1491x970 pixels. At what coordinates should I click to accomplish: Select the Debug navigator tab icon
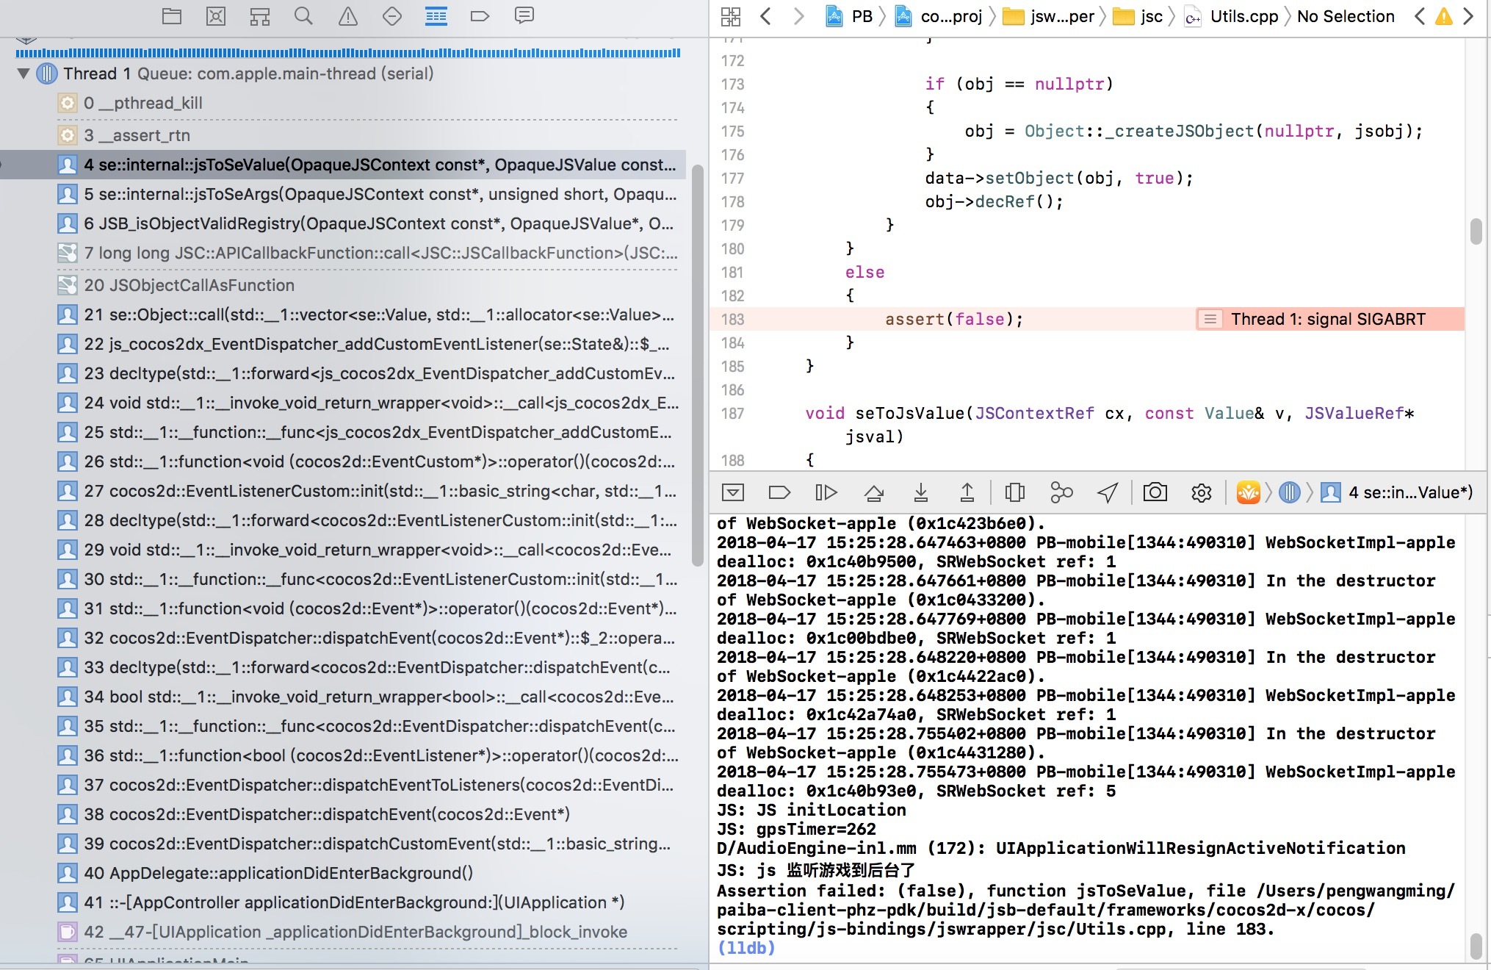pyautogui.click(x=436, y=16)
